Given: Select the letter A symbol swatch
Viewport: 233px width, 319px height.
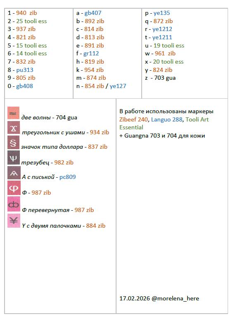Looking at the screenshot, I should tap(14, 173).
